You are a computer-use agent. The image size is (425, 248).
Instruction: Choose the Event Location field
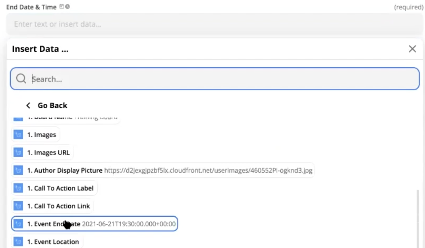[53, 242]
